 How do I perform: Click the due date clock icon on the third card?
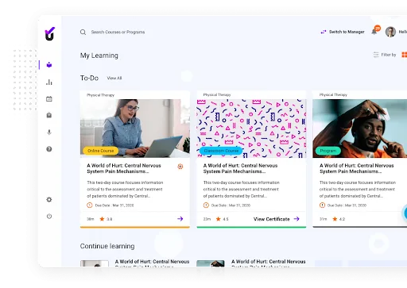click(x=322, y=205)
